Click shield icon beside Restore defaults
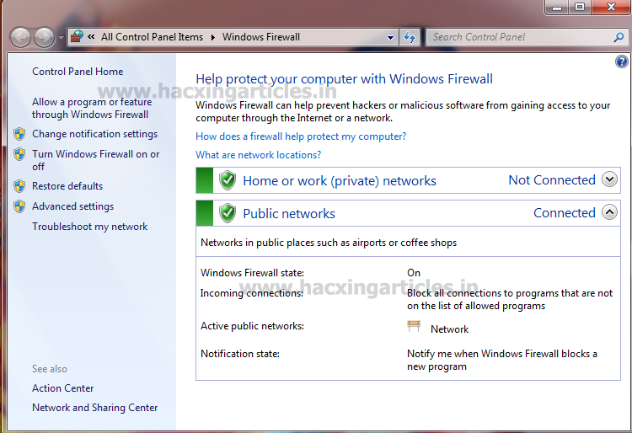The width and height of the screenshot is (632, 433). 19,186
